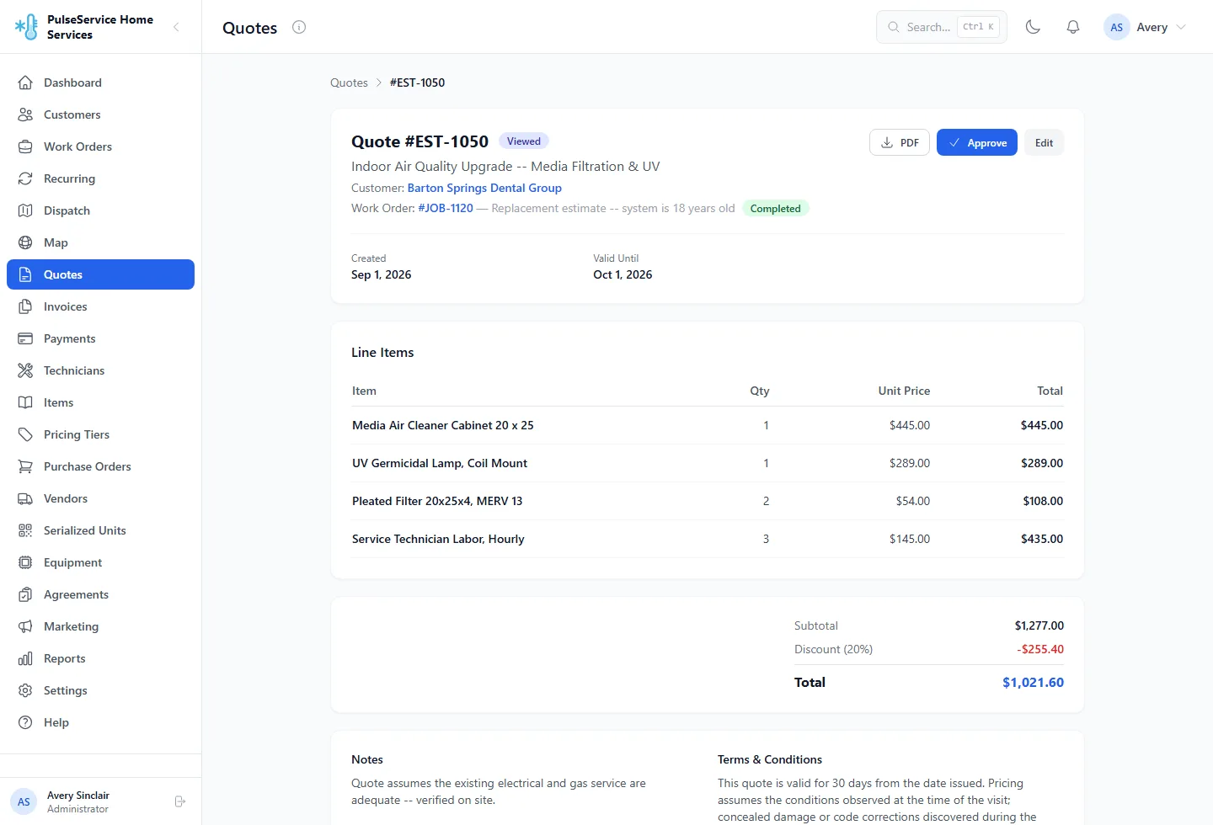The image size is (1213, 825).
Task: Click the Pricing Tiers tag icon
Action: [x=25, y=434]
